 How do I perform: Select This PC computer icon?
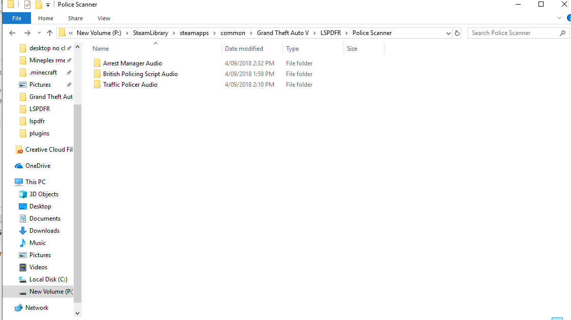click(x=19, y=182)
